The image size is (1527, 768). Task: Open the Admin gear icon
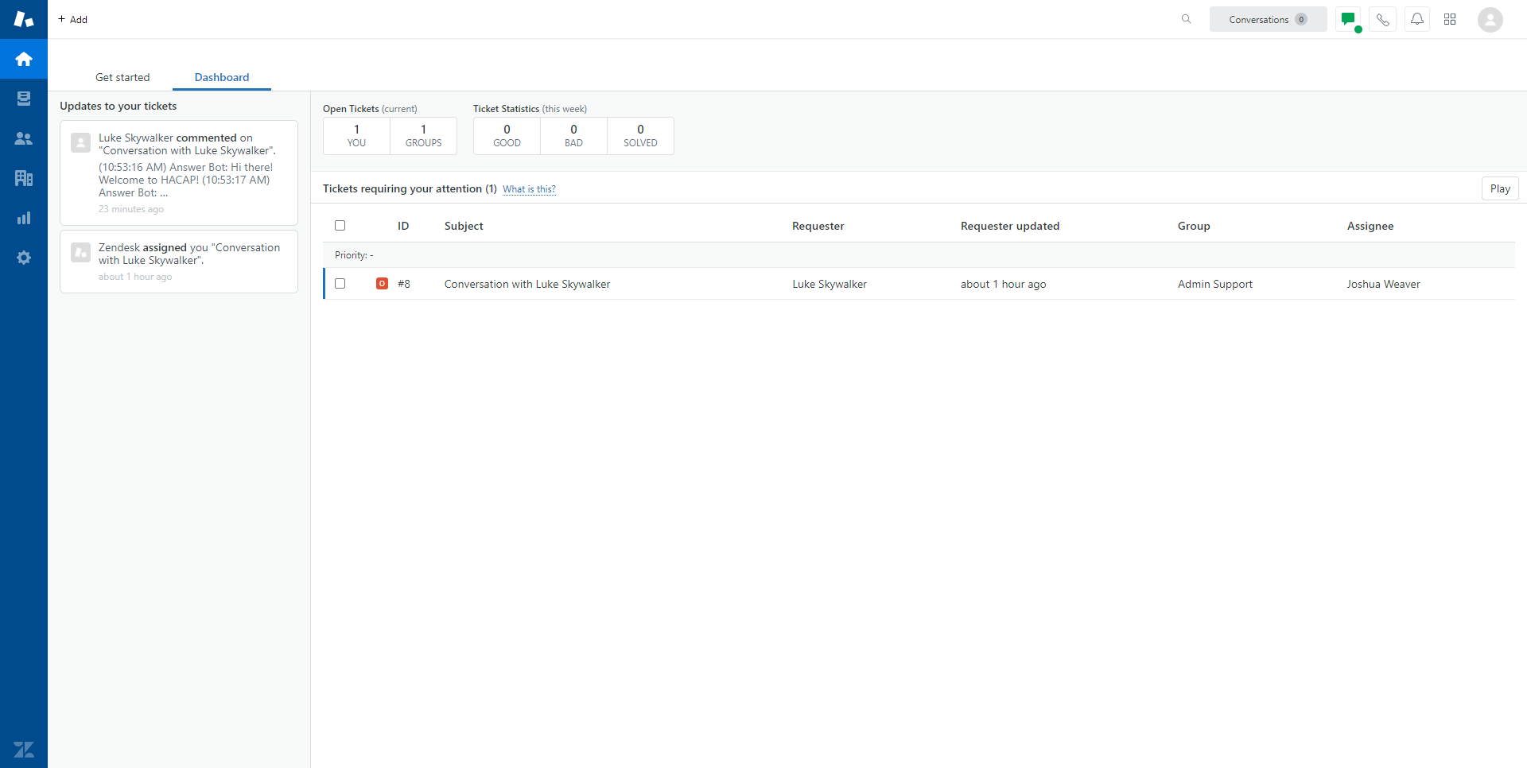pyautogui.click(x=24, y=258)
